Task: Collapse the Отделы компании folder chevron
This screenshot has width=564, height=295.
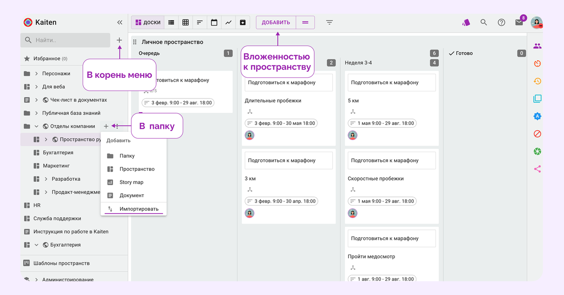Action: (36, 126)
